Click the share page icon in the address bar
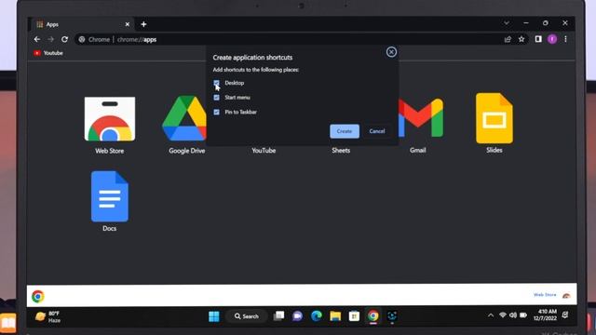The height and width of the screenshot is (335, 596). click(x=508, y=39)
